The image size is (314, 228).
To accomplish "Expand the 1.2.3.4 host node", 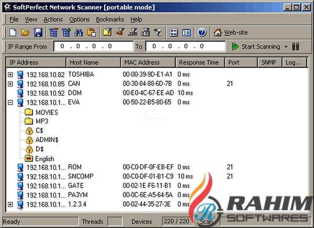I will pos(10,204).
